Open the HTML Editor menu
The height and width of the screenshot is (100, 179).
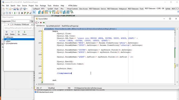point(73,6)
